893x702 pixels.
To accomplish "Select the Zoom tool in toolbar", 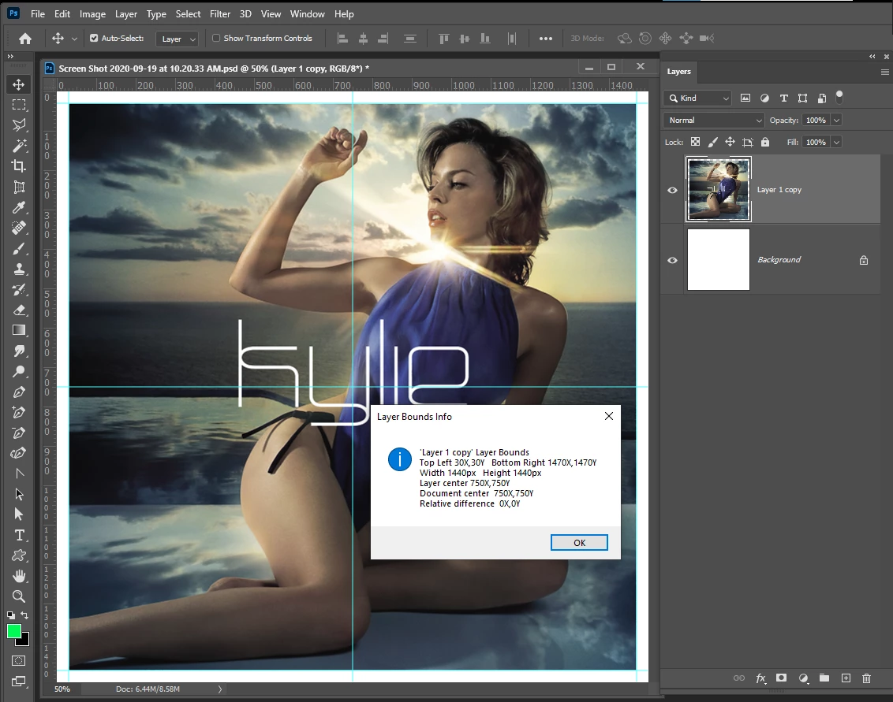I will (19, 596).
